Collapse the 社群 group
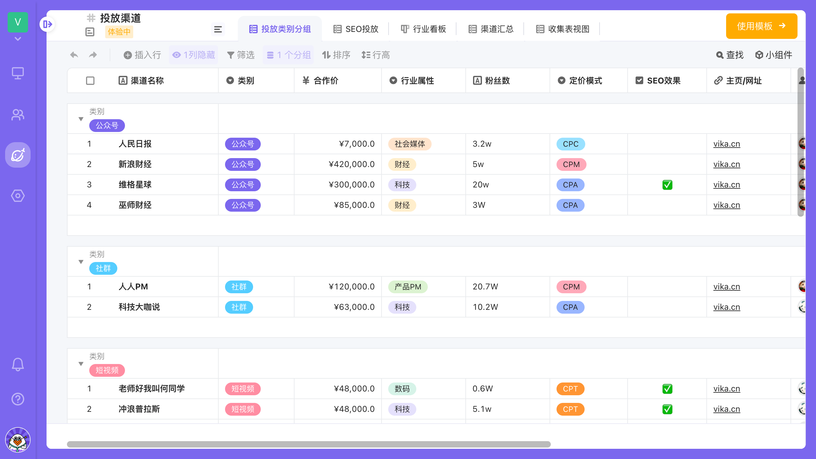The image size is (816, 459). (x=81, y=262)
